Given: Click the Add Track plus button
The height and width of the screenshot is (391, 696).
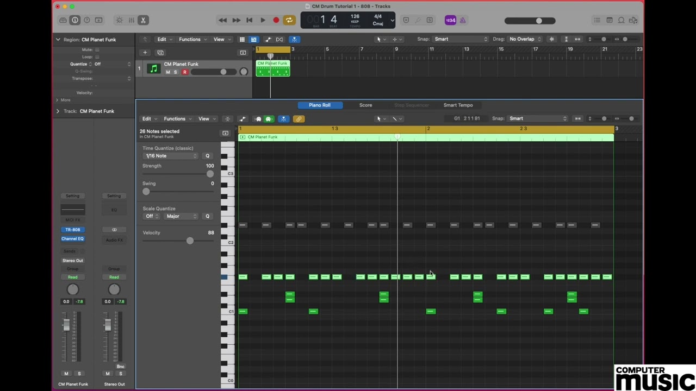Looking at the screenshot, I should point(145,53).
